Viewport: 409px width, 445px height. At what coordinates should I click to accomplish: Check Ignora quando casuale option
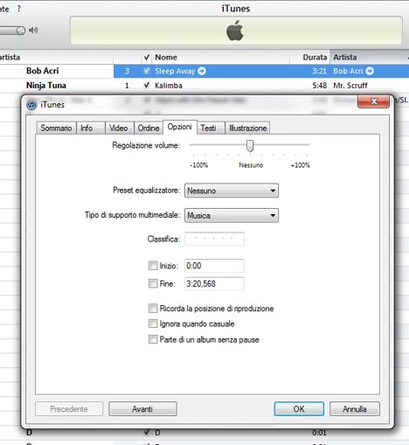point(153,323)
